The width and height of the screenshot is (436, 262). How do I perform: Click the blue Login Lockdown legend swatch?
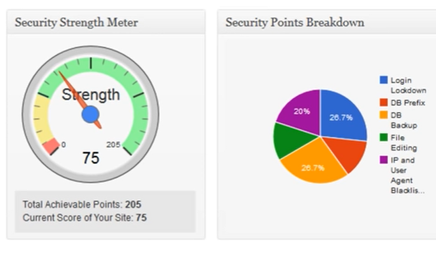(384, 80)
